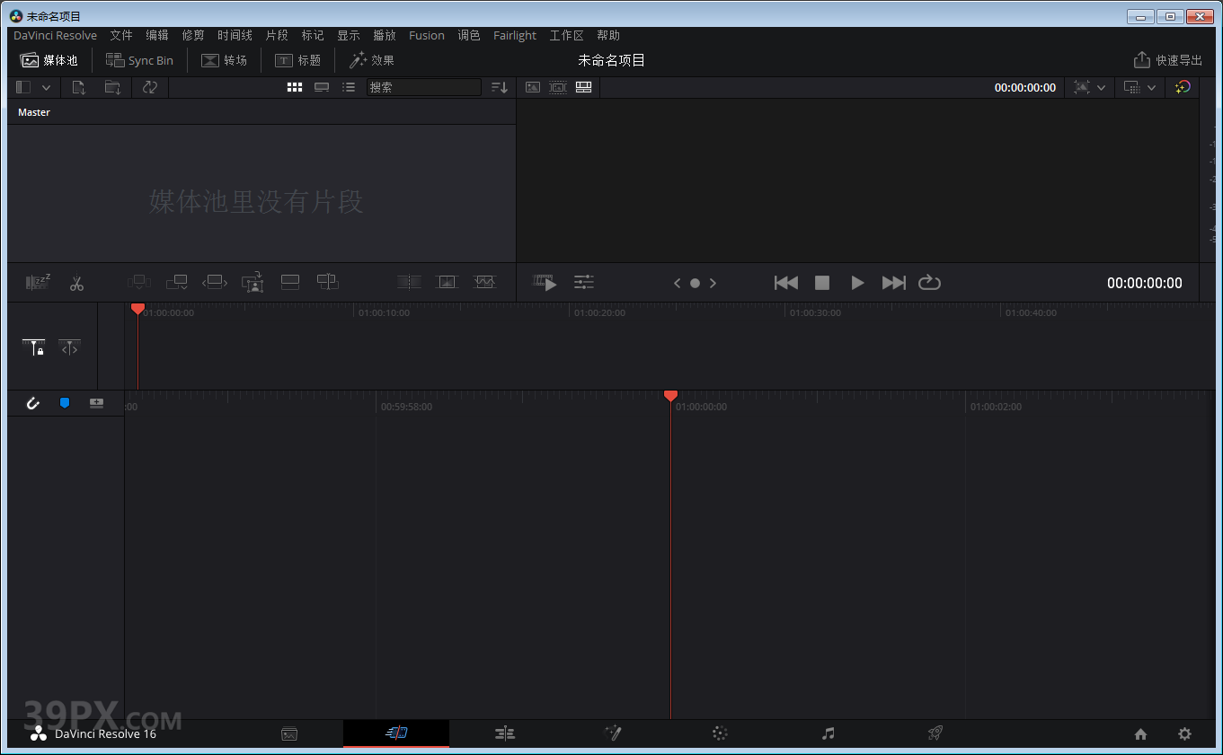Open the 效果 effects tab
Image resolution: width=1223 pixels, height=755 pixels.
[372, 60]
